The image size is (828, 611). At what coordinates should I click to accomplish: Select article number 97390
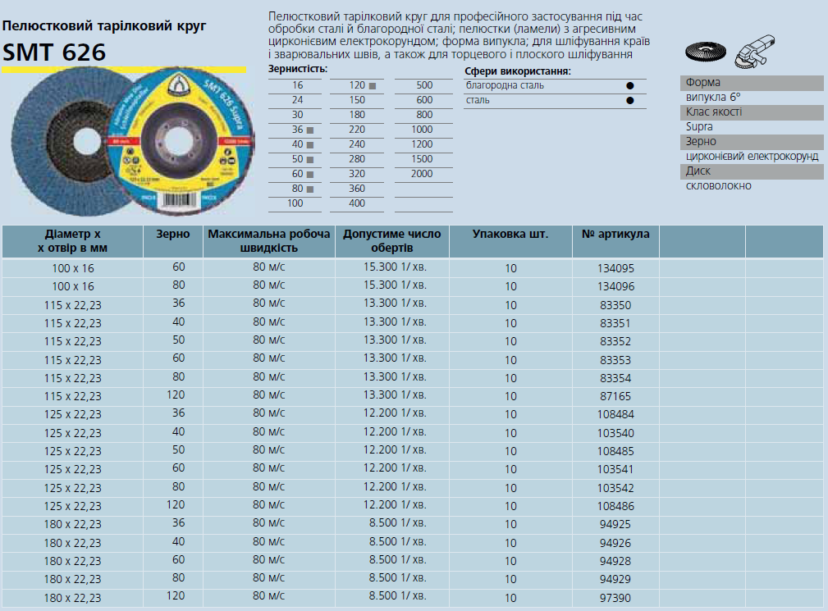615,598
